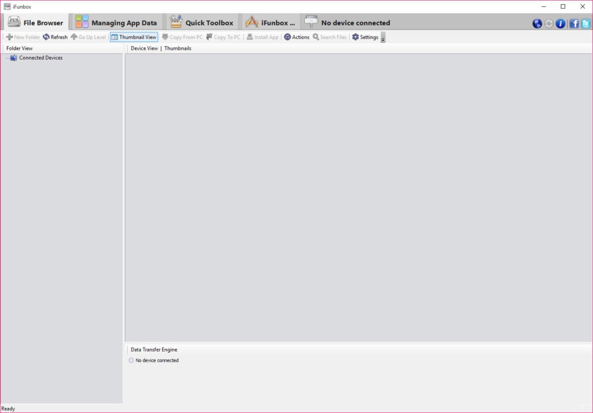Switch to Thumbnails view link

(178, 49)
